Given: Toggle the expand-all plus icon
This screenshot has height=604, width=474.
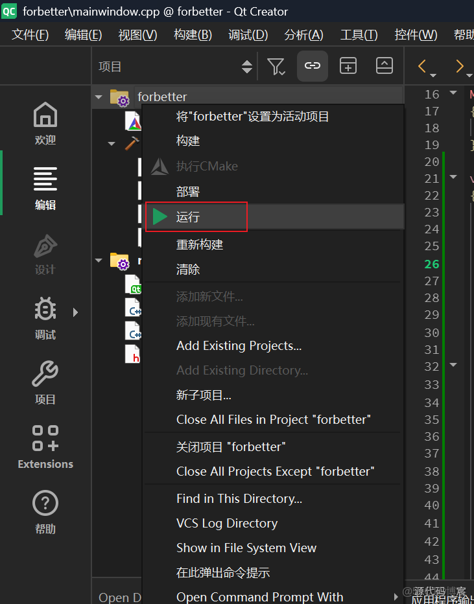Looking at the screenshot, I should tap(348, 65).
